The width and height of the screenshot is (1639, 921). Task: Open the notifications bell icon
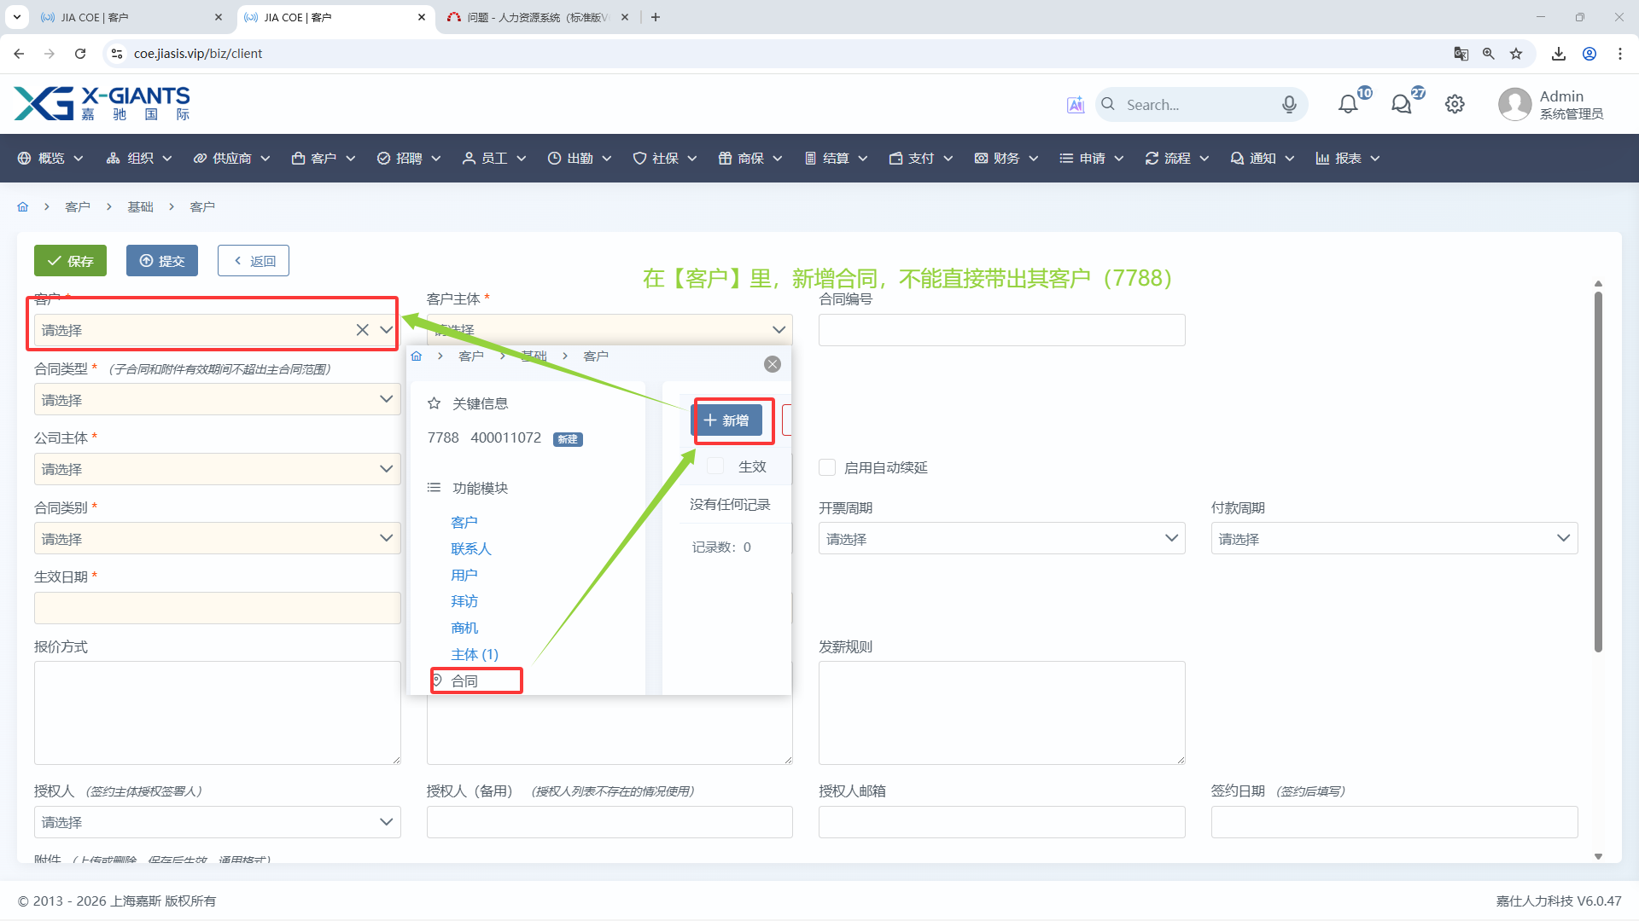pyautogui.click(x=1348, y=104)
